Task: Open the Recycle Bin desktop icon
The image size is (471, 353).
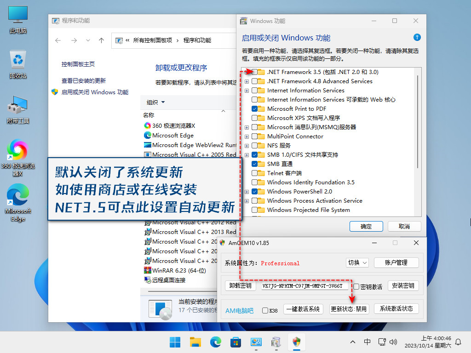Action: 18,64
